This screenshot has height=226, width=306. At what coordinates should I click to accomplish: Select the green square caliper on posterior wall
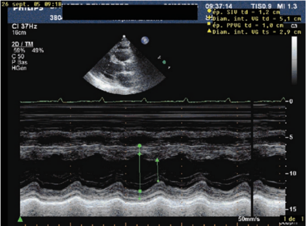(x=140, y=192)
